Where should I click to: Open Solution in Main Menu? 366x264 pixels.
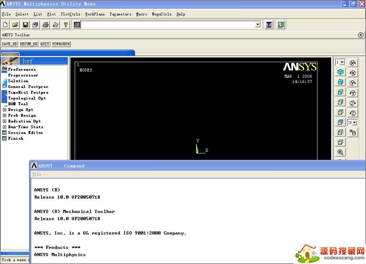point(18,81)
